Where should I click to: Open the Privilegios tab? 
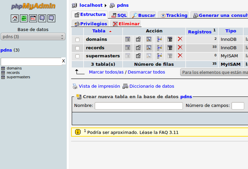[90, 24]
